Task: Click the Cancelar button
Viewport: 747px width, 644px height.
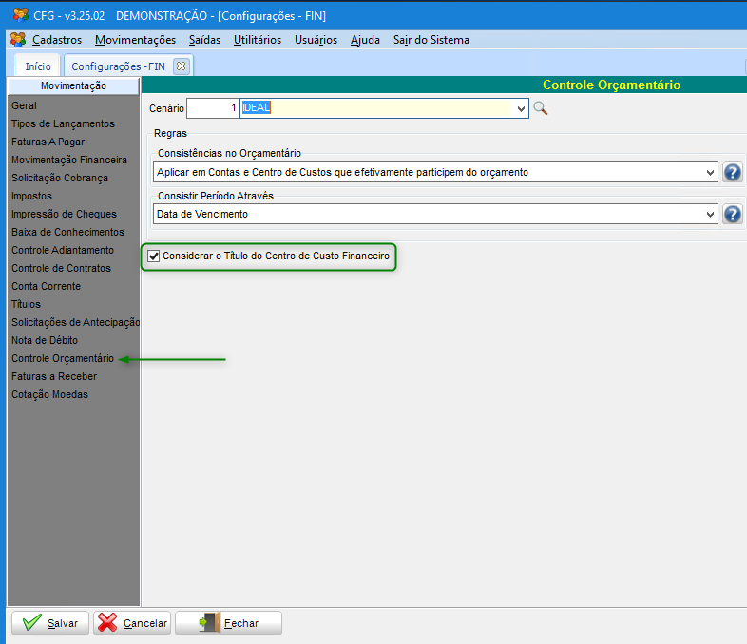Action: 132,623
